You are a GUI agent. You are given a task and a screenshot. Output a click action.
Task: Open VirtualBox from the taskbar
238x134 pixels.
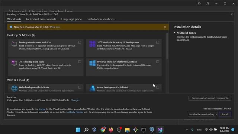[x=94, y=130]
